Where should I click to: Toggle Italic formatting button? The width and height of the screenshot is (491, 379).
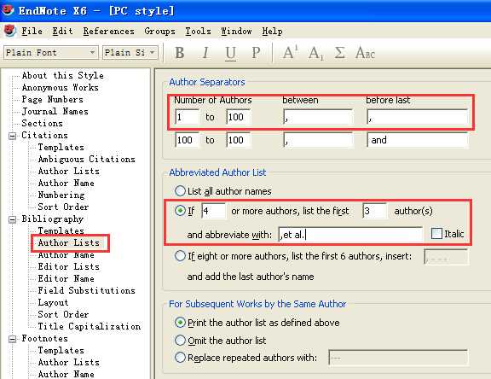205,53
